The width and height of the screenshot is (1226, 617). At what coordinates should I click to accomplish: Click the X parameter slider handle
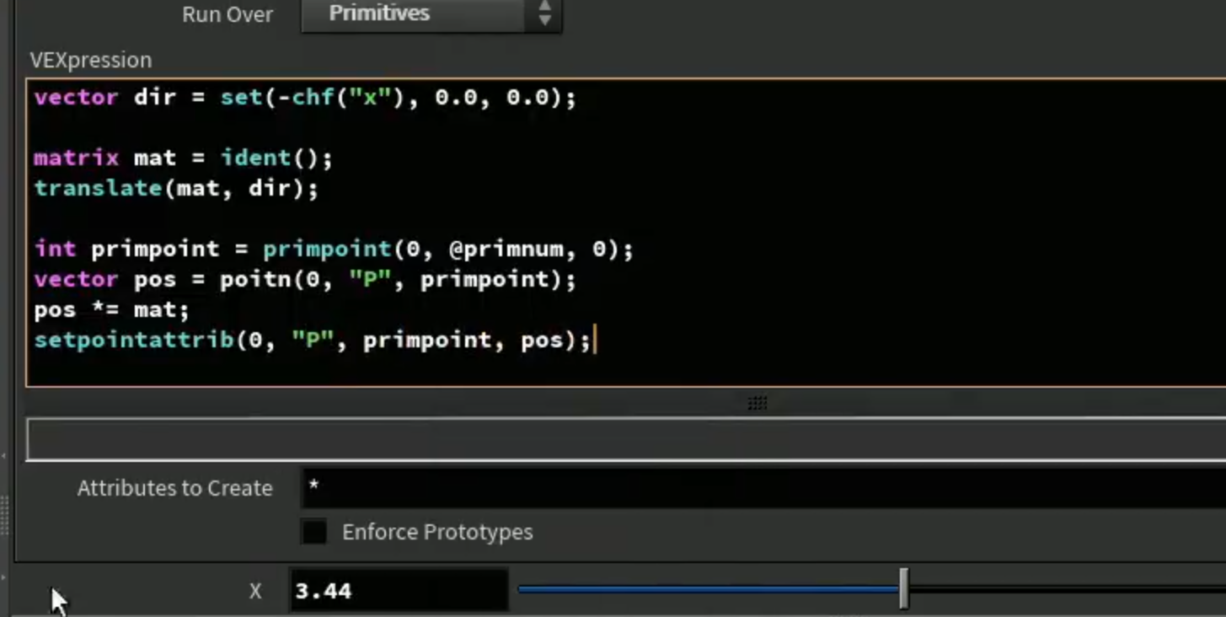pyautogui.click(x=903, y=588)
